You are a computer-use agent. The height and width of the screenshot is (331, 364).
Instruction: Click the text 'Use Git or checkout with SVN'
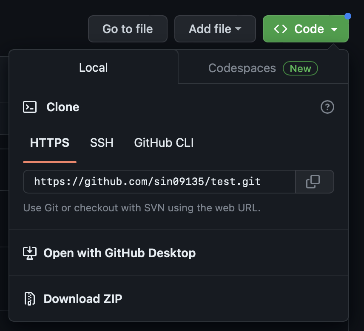(94, 208)
